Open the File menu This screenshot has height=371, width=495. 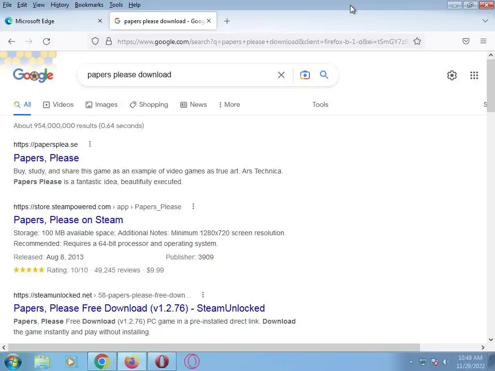click(7, 5)
